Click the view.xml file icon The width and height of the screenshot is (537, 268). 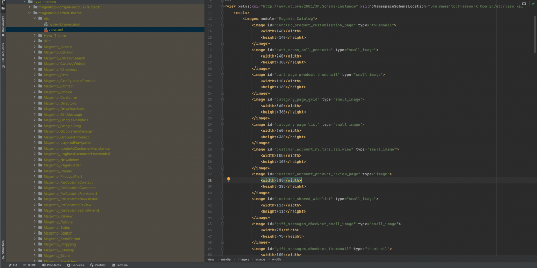(x=46, y=30)
